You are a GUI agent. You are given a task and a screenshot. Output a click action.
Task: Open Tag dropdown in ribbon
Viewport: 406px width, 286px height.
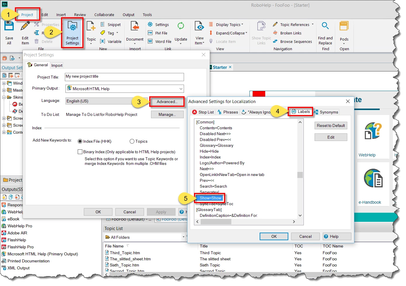tap(117, 33)
